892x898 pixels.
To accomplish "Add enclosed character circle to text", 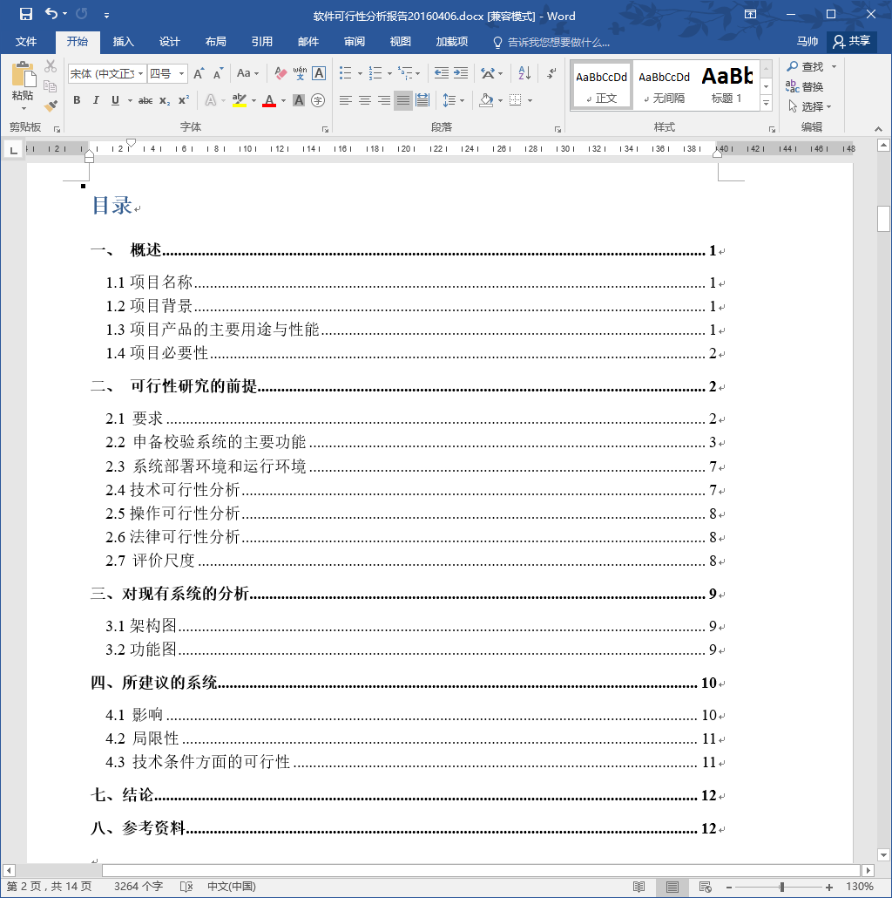I will [x=318, y=101].
